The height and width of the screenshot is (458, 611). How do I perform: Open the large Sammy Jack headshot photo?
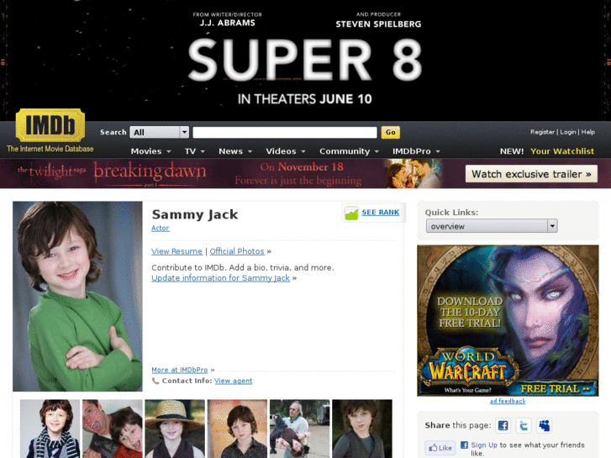click(77, 297)
